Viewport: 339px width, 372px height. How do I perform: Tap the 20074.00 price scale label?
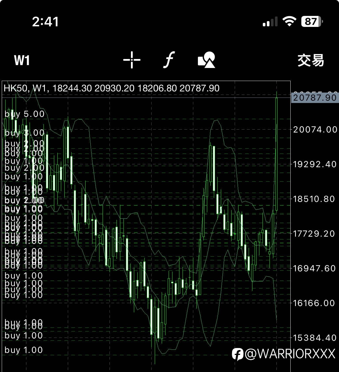pyautogui.click(x=315, y=129)
